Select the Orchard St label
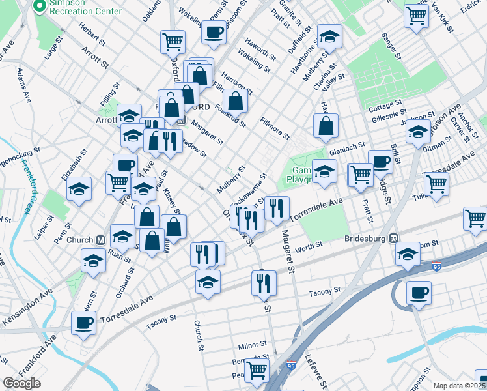 (125, 283)
